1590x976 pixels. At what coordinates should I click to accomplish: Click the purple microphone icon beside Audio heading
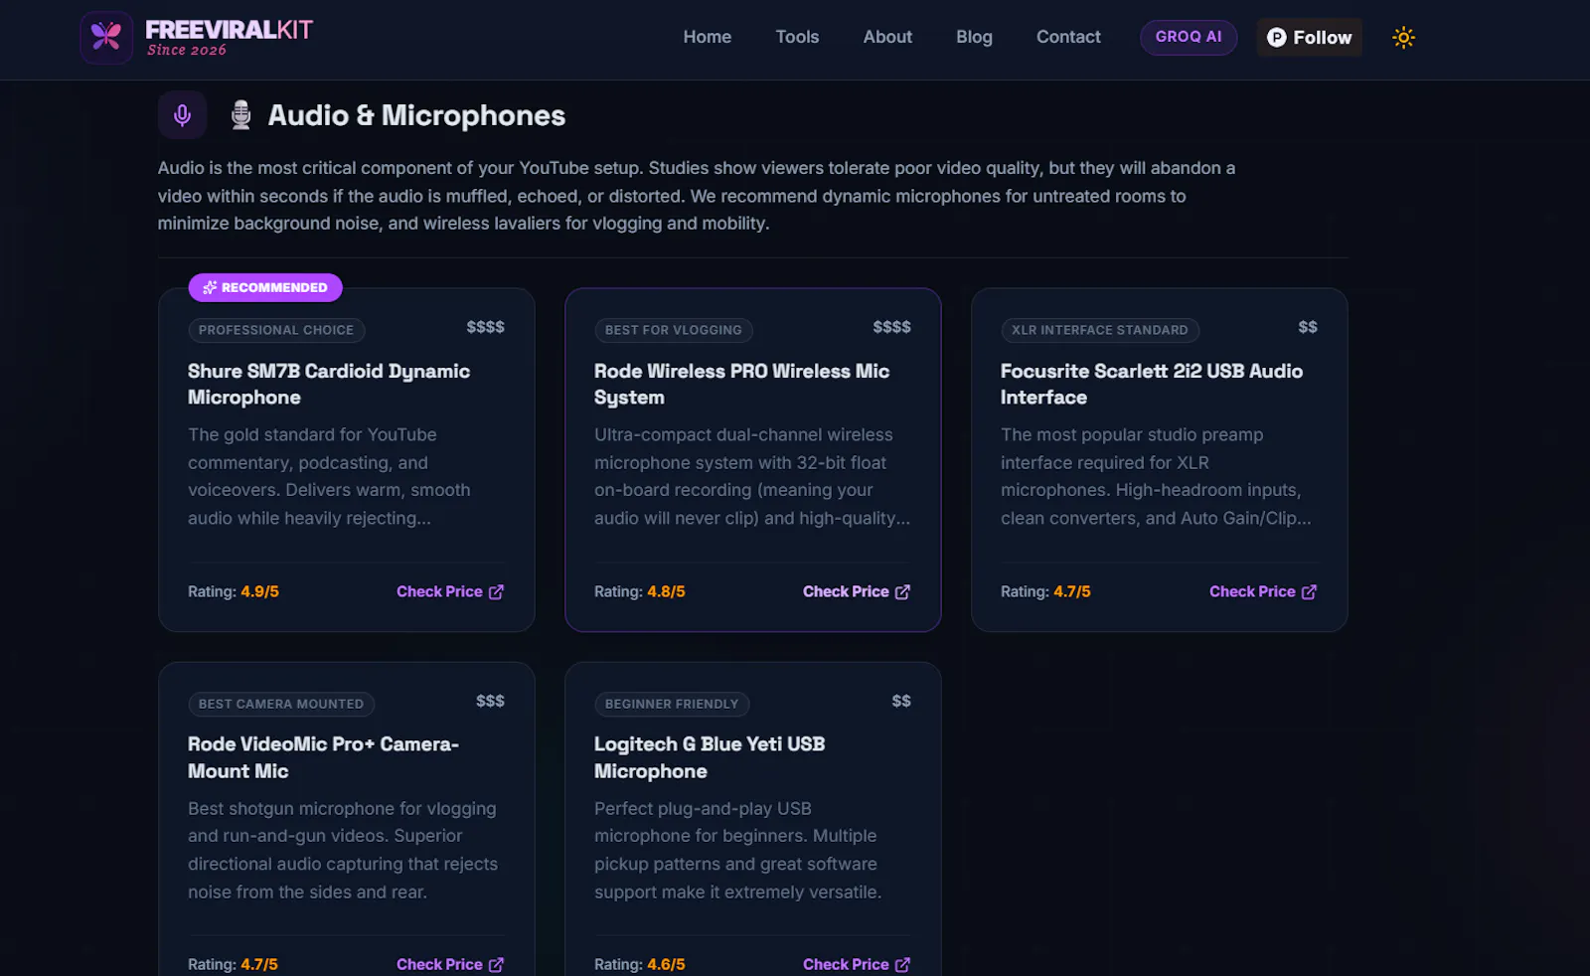182,115
